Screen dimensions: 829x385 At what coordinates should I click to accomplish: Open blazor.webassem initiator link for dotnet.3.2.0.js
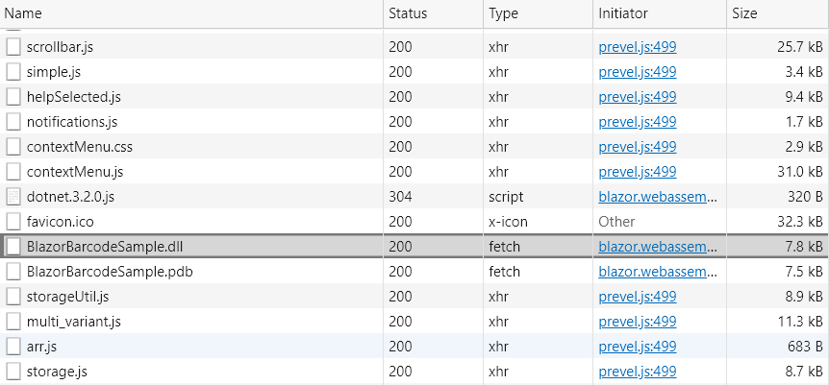pos(658,197)
